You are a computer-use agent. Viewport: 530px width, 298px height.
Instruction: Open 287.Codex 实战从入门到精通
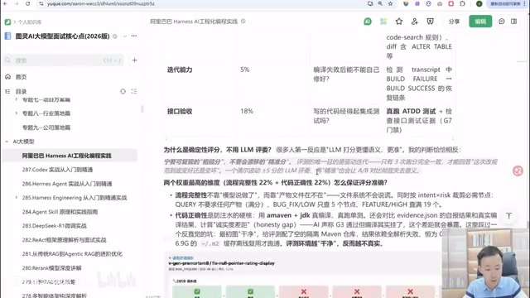(57, 170)
